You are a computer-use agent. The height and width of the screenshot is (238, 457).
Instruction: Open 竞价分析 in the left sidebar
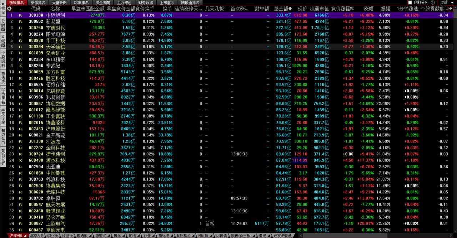tap(3, 157)
